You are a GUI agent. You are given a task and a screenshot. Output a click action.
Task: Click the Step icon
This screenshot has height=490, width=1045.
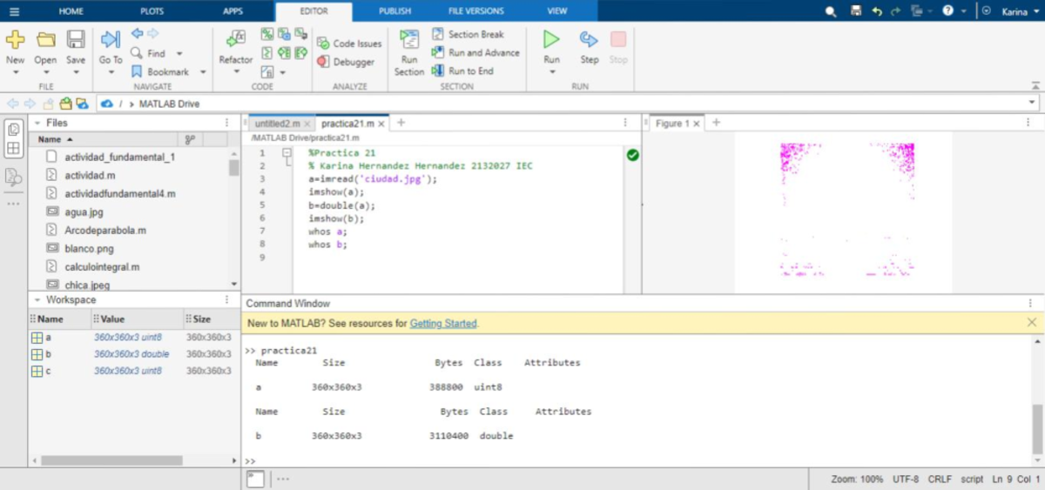pyautogui.click(x=590, y=40)
